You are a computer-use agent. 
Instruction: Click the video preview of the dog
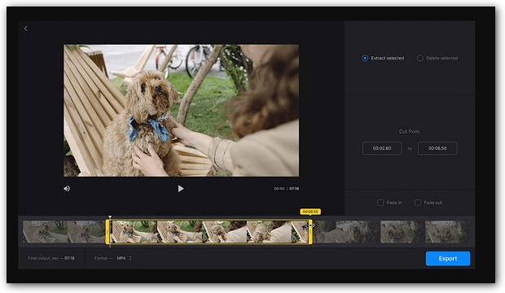click(x=181, y=111)
